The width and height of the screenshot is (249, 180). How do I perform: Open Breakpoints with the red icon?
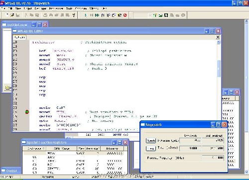(x=125, y=15)
